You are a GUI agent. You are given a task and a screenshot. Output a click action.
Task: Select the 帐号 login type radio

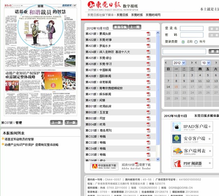tap(196, 42)
